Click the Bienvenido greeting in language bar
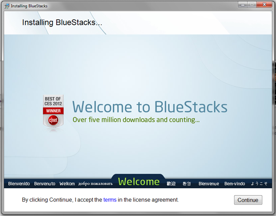The width and height of the screenshot is (276, 216). pos(19,183)
